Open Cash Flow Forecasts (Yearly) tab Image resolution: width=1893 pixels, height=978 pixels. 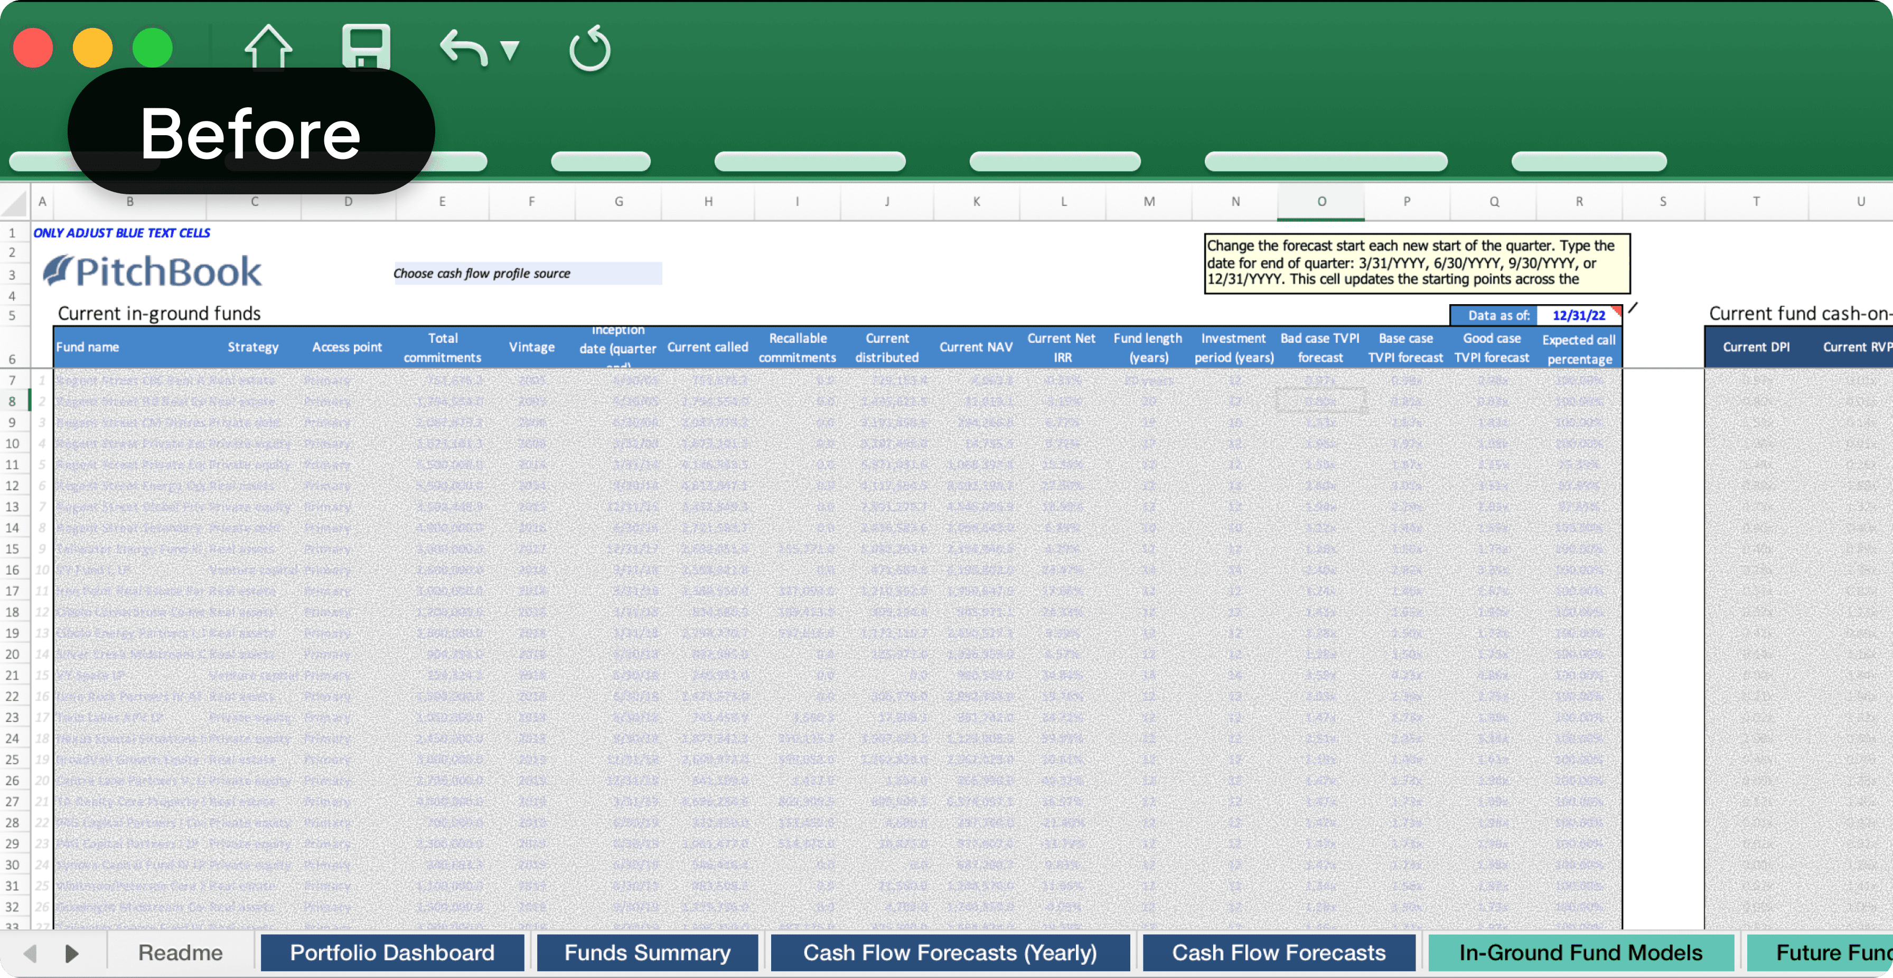point(950,953)
